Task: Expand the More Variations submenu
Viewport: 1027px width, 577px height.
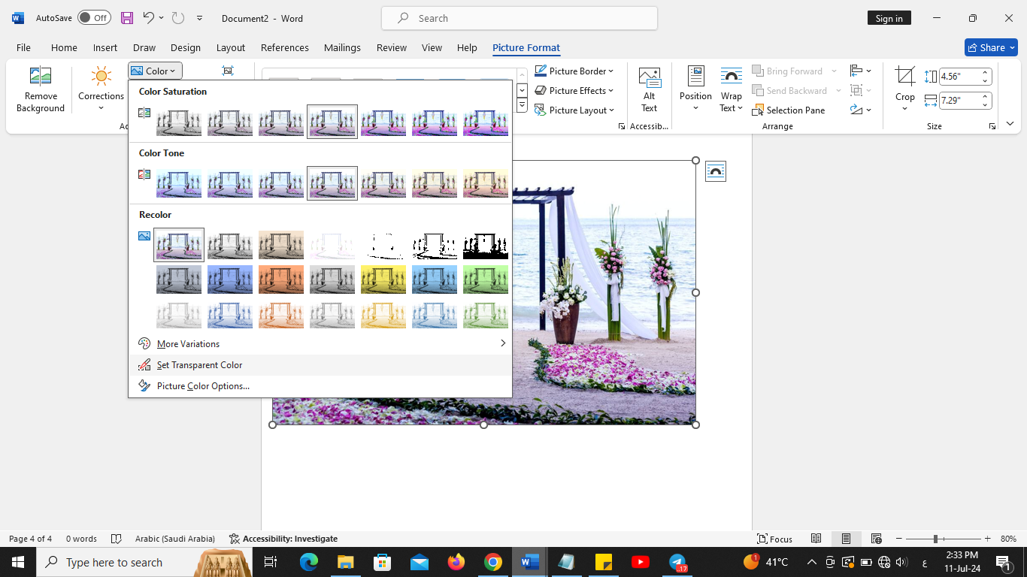Action: [320, 344]
